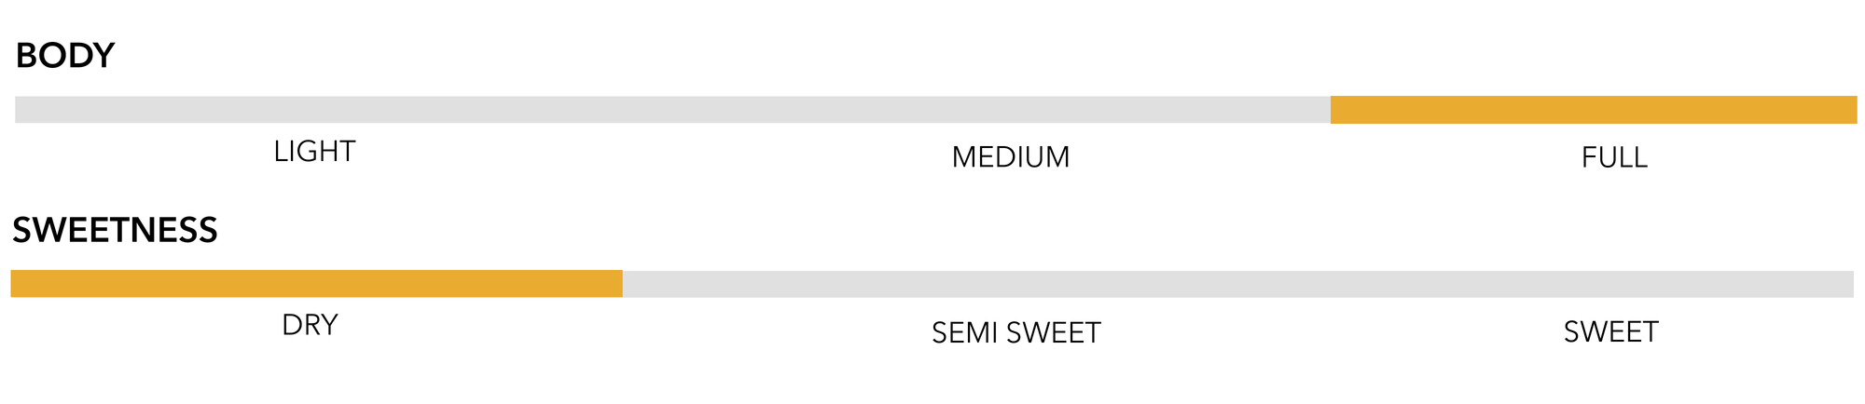
Task: Click the orange filled segment of Body bar
Action: click(x=1593, y=110)
